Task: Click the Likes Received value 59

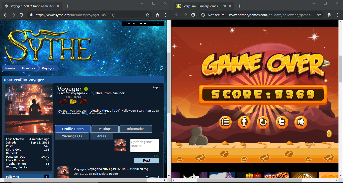Action: (47, 160)
